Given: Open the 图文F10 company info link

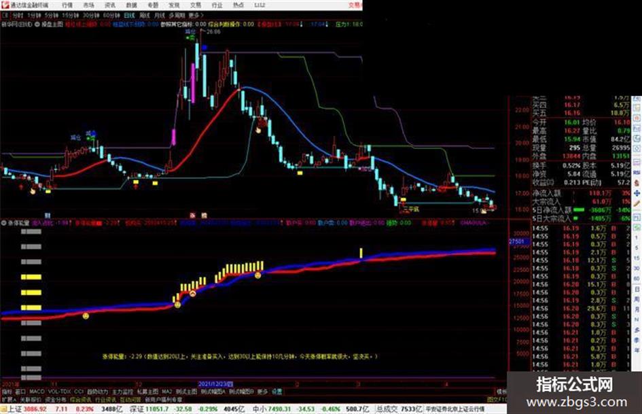Looking at the screenshot, I should 497,399.
